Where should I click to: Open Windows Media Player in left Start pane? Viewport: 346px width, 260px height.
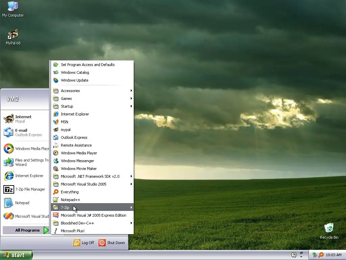tap(26, 149)
